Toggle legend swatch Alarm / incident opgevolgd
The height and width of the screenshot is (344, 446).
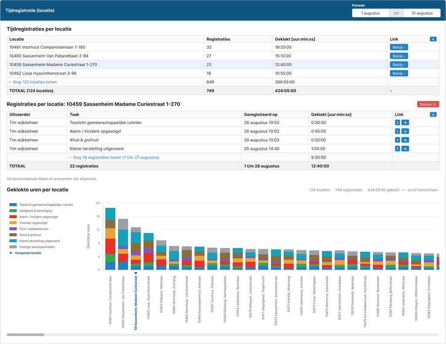click(x=13, y=217)
